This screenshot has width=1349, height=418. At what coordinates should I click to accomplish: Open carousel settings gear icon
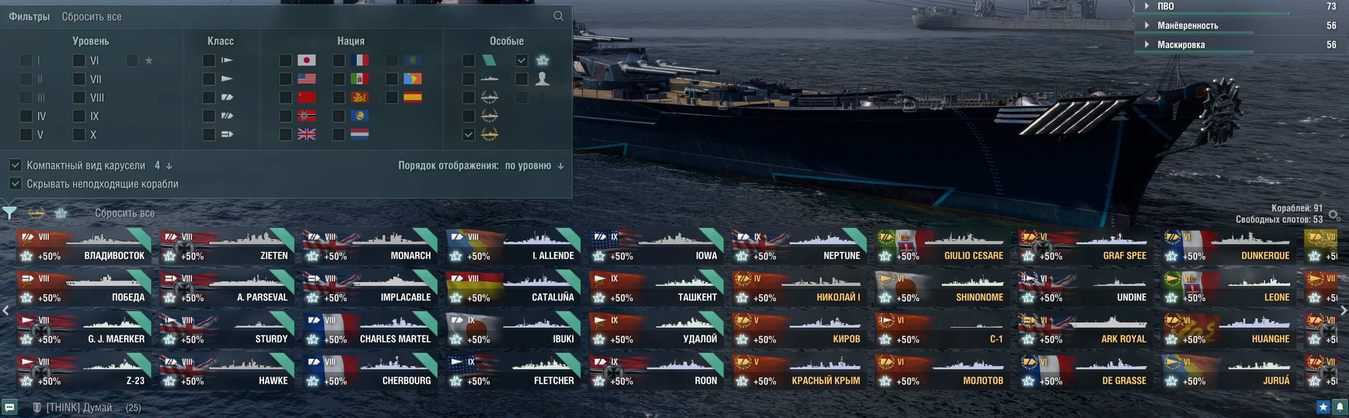click(x=1334, y=215)
